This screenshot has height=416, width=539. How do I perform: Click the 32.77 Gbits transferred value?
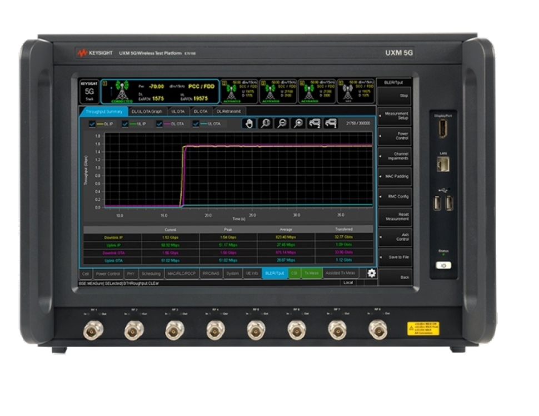(343, 237)
